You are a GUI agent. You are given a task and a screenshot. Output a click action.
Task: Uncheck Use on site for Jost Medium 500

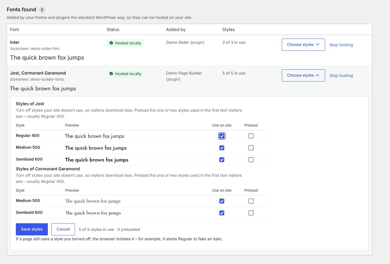(x=222, y=148)
